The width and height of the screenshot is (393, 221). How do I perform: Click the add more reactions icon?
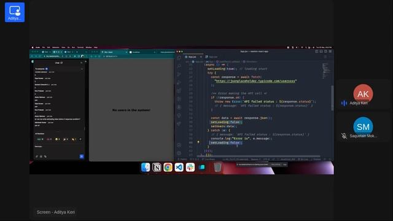[80, 139]
